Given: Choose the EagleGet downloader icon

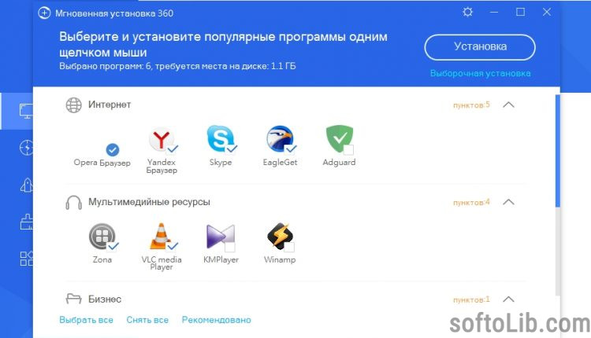Looking at the screenshot, I should point(279,138).
